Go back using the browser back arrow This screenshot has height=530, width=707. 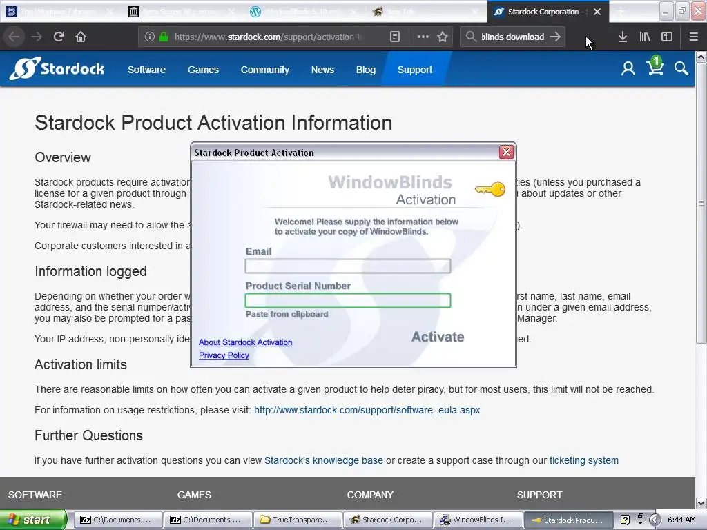pyautogui.click(x=14, y=37)
